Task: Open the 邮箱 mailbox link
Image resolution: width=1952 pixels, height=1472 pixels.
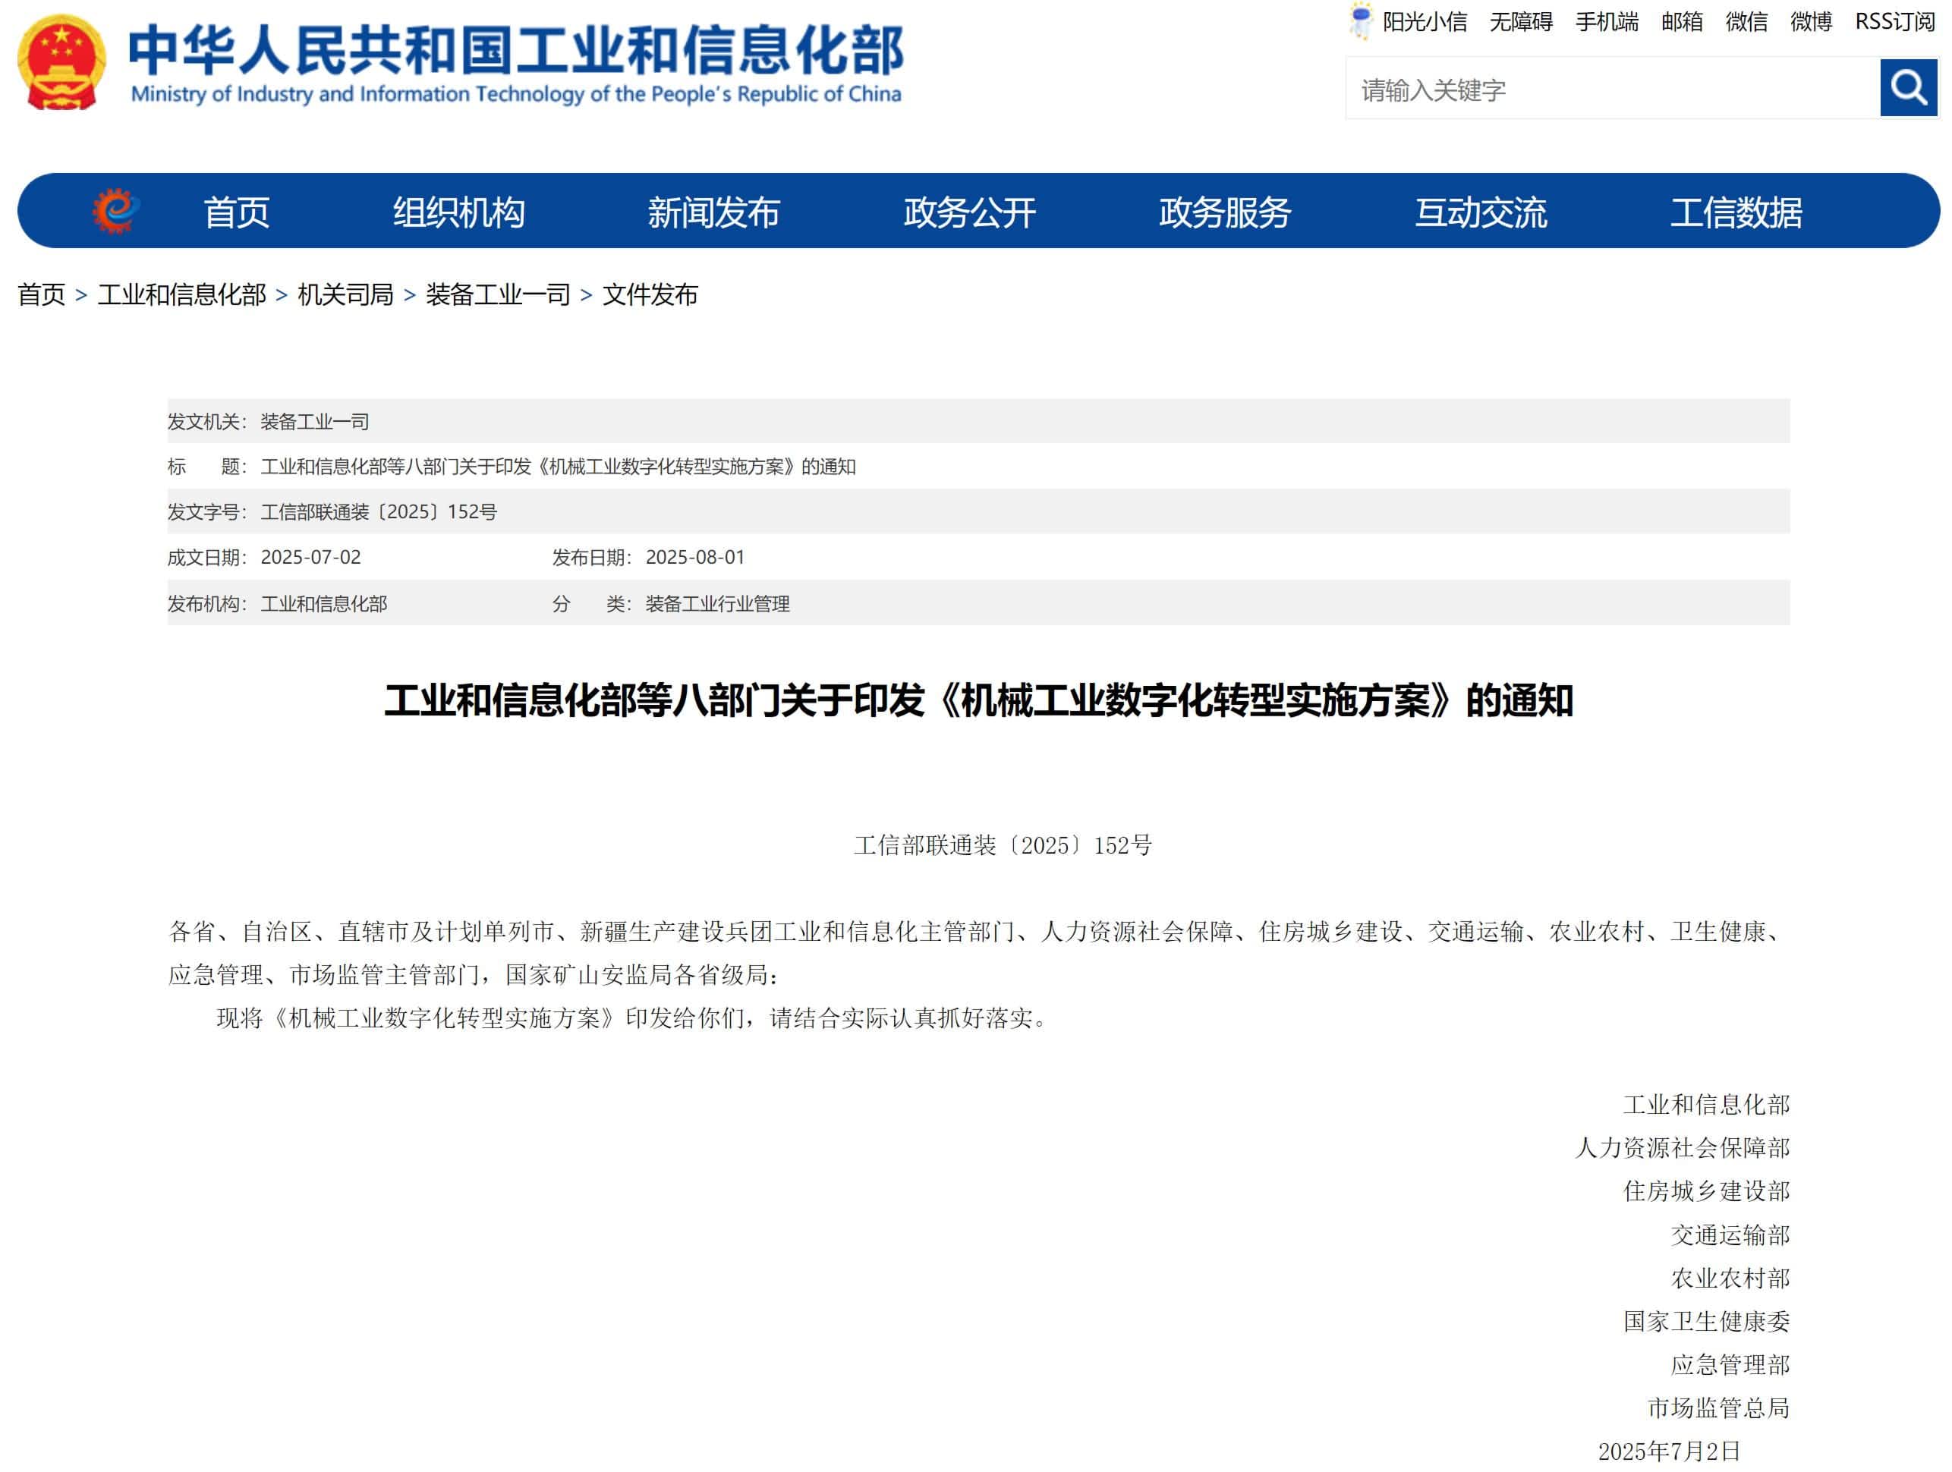Action: [1681, 21]
